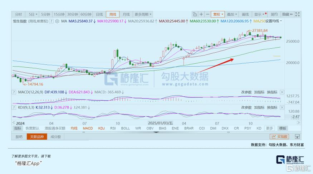Open the 复权 dropdown
The image size is (313, 174).
218,14
